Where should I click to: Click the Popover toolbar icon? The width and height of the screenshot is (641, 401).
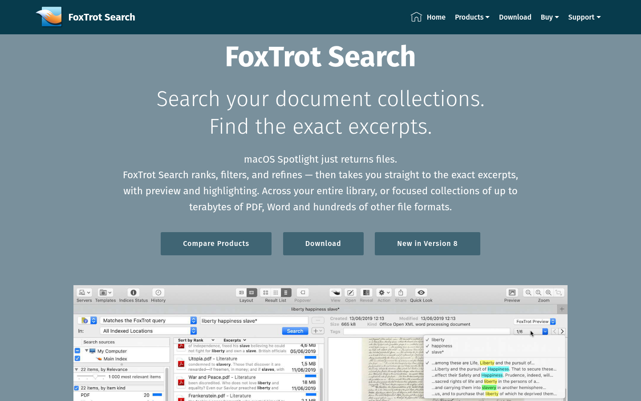click(303, 293)
